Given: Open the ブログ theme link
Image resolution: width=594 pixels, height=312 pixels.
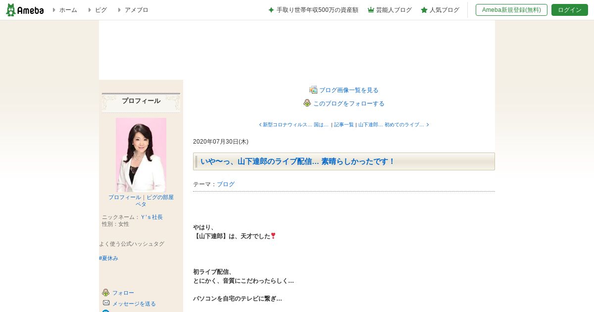Looking at the screenshot, I should (x=226, y=184).
